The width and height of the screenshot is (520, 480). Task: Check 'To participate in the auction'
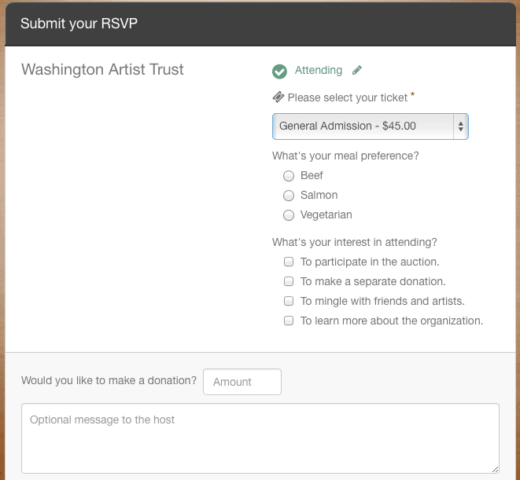[289, 262]
